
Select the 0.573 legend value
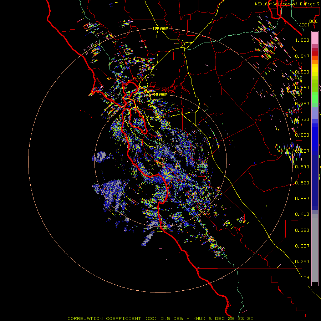pyautogui.click(x=302, y=167)
